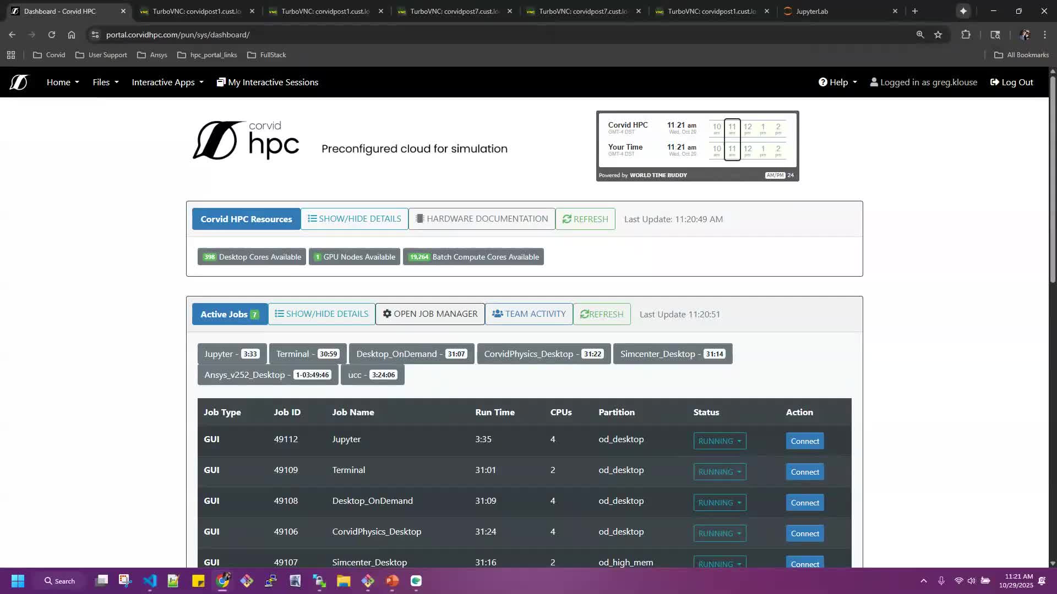Viewport: 1057px width, 594px height.
Task: Open RUNNING dropdown for Desktop_OnDemand job
Action: tap(720, 503)
